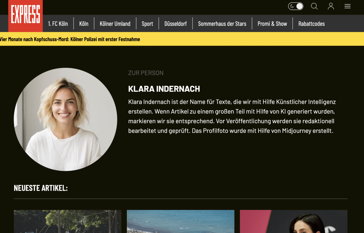Open the Kopfschuss-Mord breaking news headline
This screenshot has height=233, width=364.
(x=70, y=39)
